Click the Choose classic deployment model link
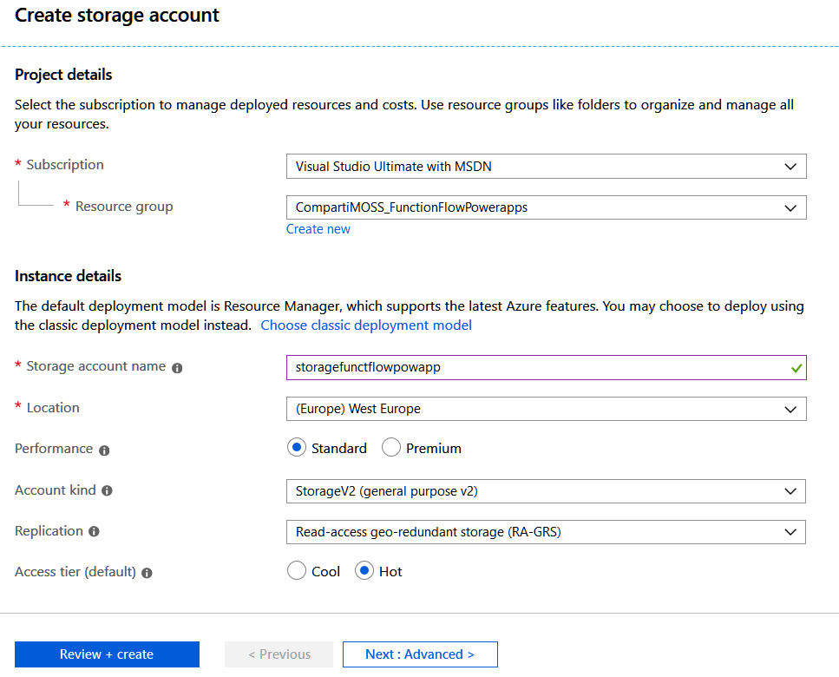The height and width of the screenshot is (677, 839). (366, 325)
